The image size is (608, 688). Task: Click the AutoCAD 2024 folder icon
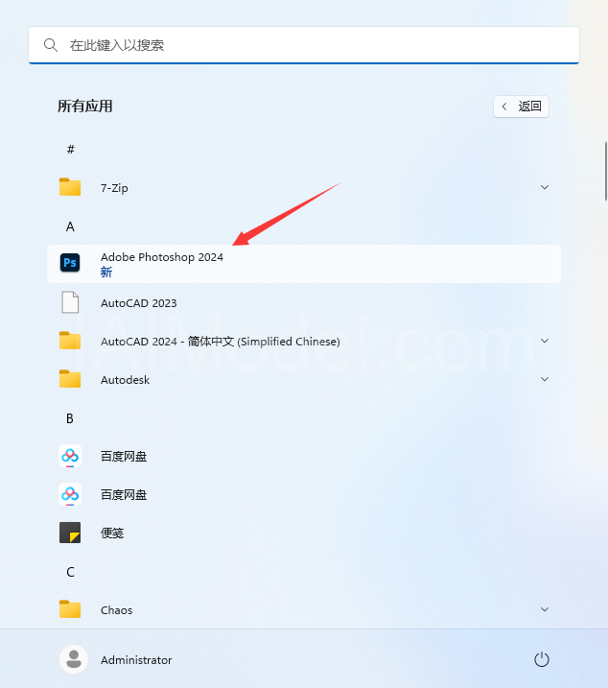point(70,341)
